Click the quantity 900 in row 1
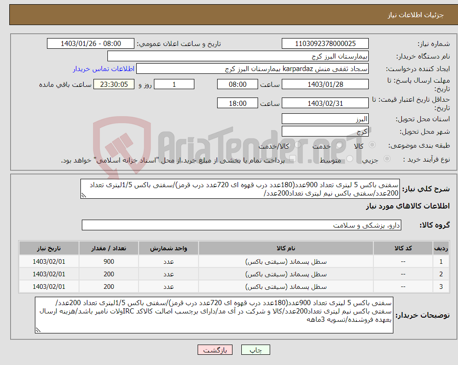The image size is (458, 365). point(109,262)
